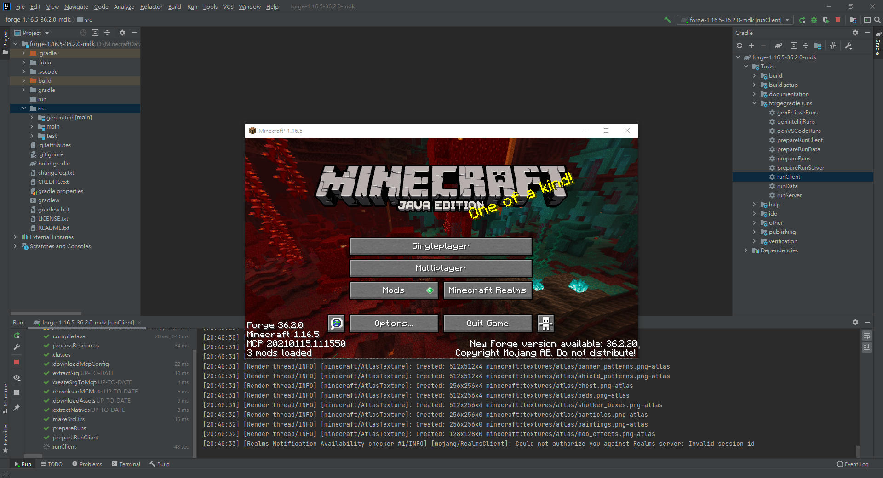Open the Build tool tab
Screen dimensions: 883x478
(160, 464)
